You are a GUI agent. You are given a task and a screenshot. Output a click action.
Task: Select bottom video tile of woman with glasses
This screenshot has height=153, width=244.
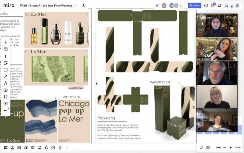[217, 120]
